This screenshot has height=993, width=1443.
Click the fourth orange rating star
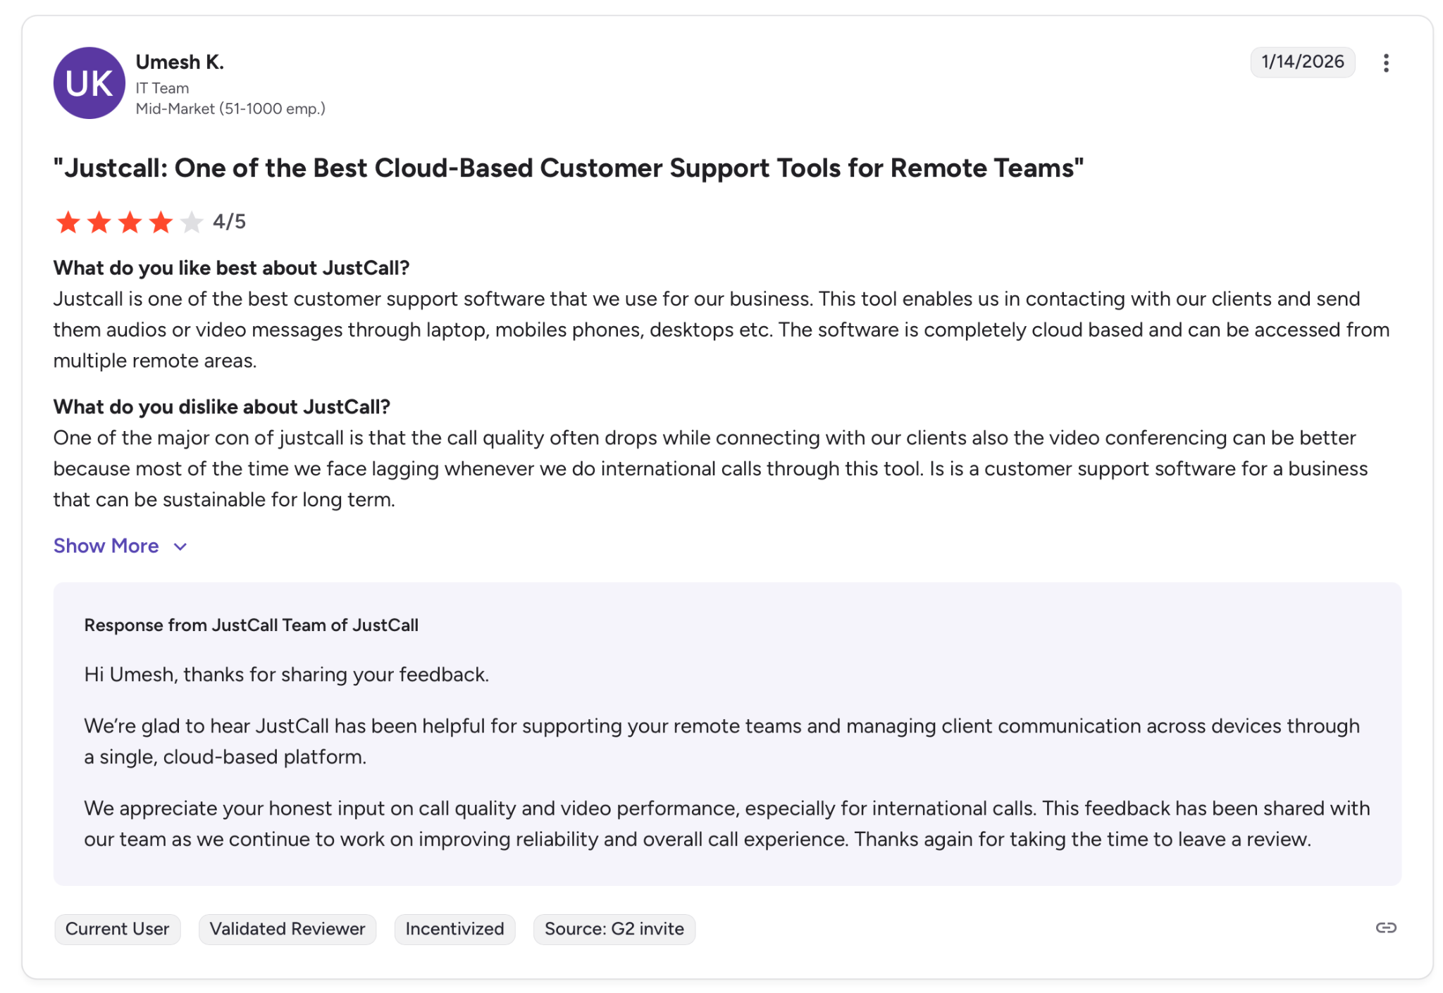[161, 223]
